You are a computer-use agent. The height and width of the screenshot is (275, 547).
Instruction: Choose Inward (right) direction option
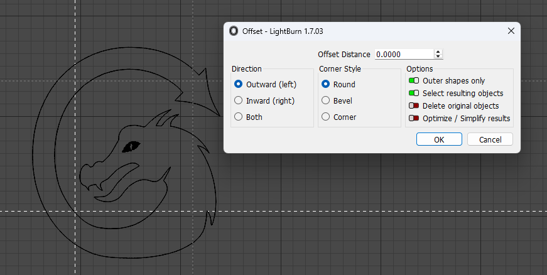point(239,100)
